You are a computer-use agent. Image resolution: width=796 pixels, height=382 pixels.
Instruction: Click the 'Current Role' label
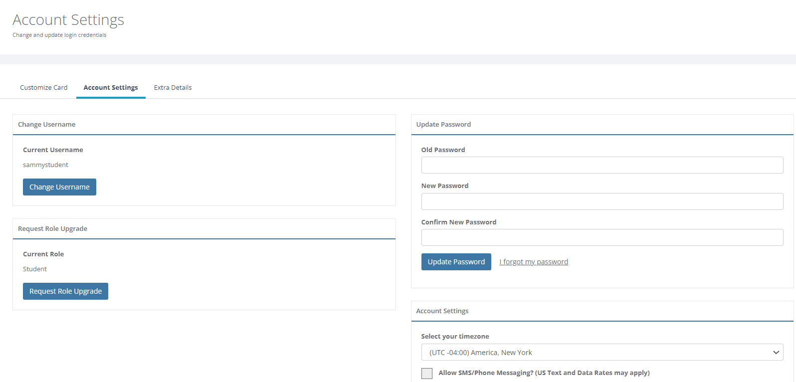(x=43, y=254)
